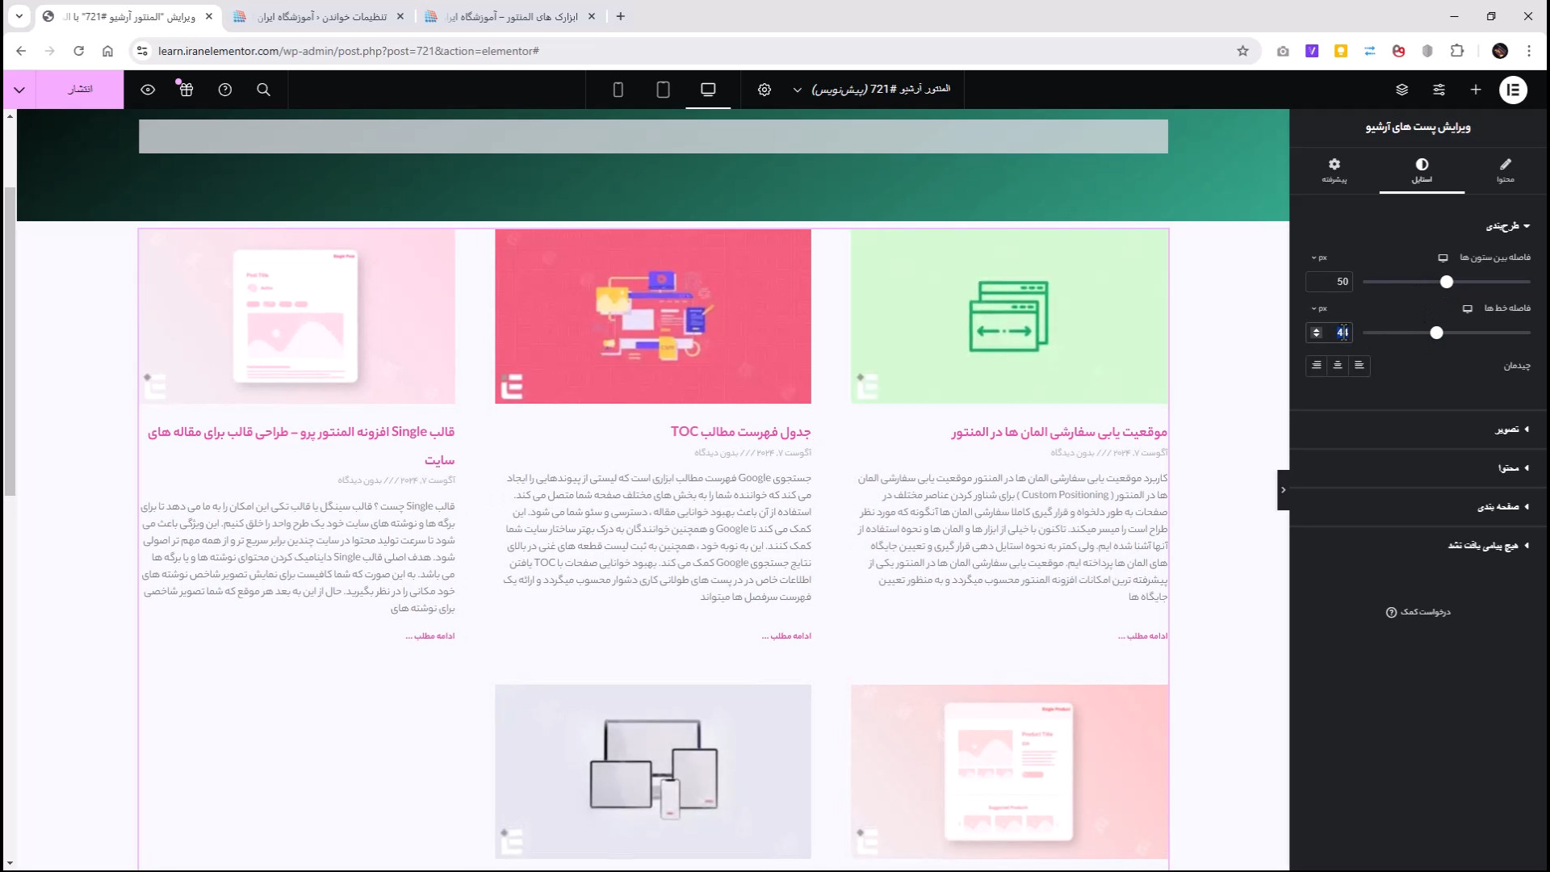Viewport: 1550px width, 872px height.
Task: Open site settings sliders icon
Action: coord(1439,90)
